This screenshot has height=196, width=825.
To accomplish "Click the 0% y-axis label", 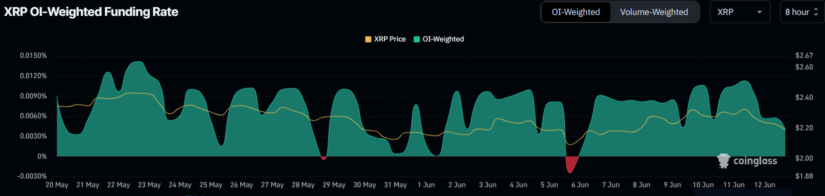I will 42,156.
